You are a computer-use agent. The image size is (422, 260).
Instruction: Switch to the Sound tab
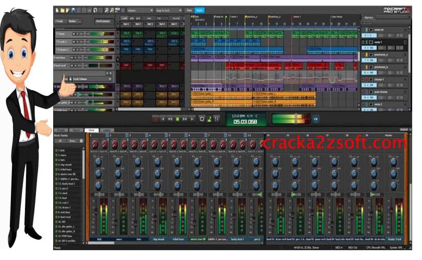click(x=77, y=130)
